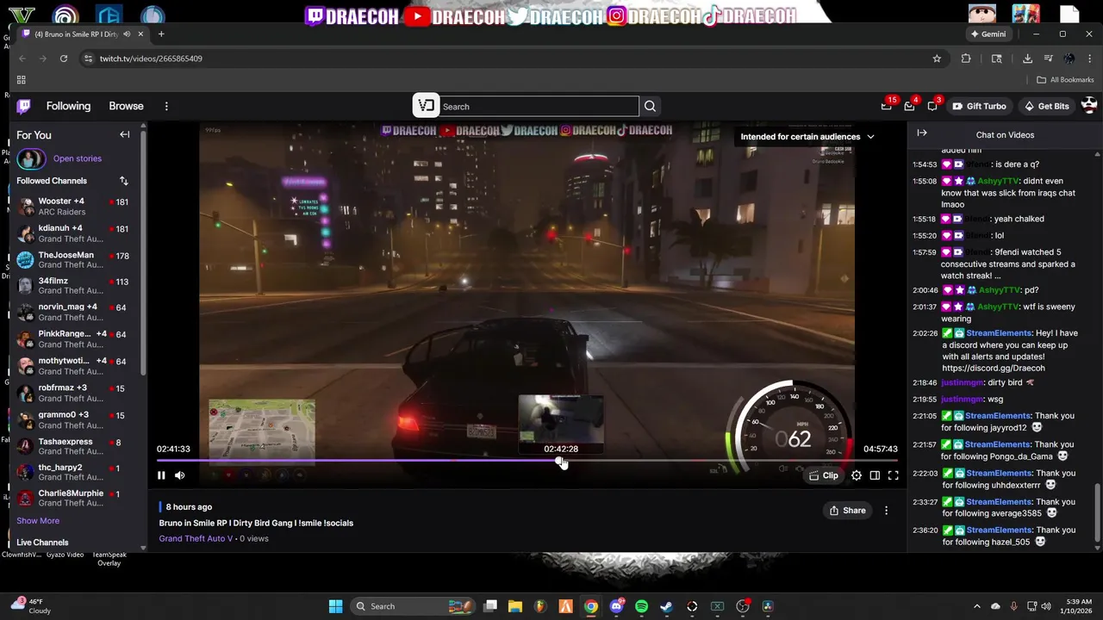Open the Chrome apps grid shortcut
Viewport: 1103px width, 620px height.
point(22,80)
